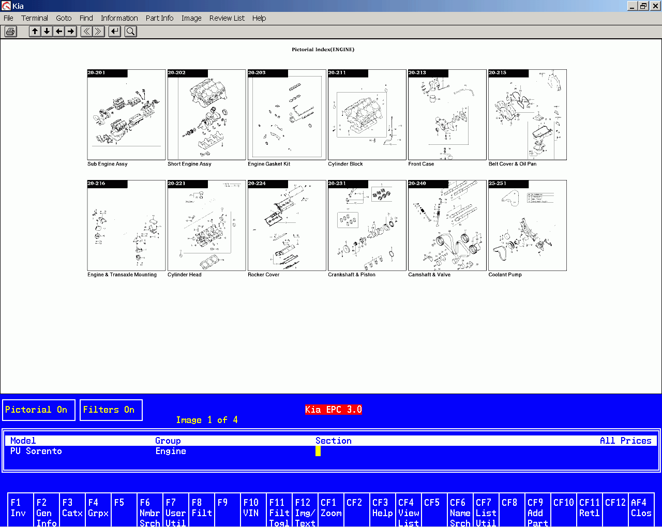Open the Goto menu
The image size is (662, 527).
[64, 18]
